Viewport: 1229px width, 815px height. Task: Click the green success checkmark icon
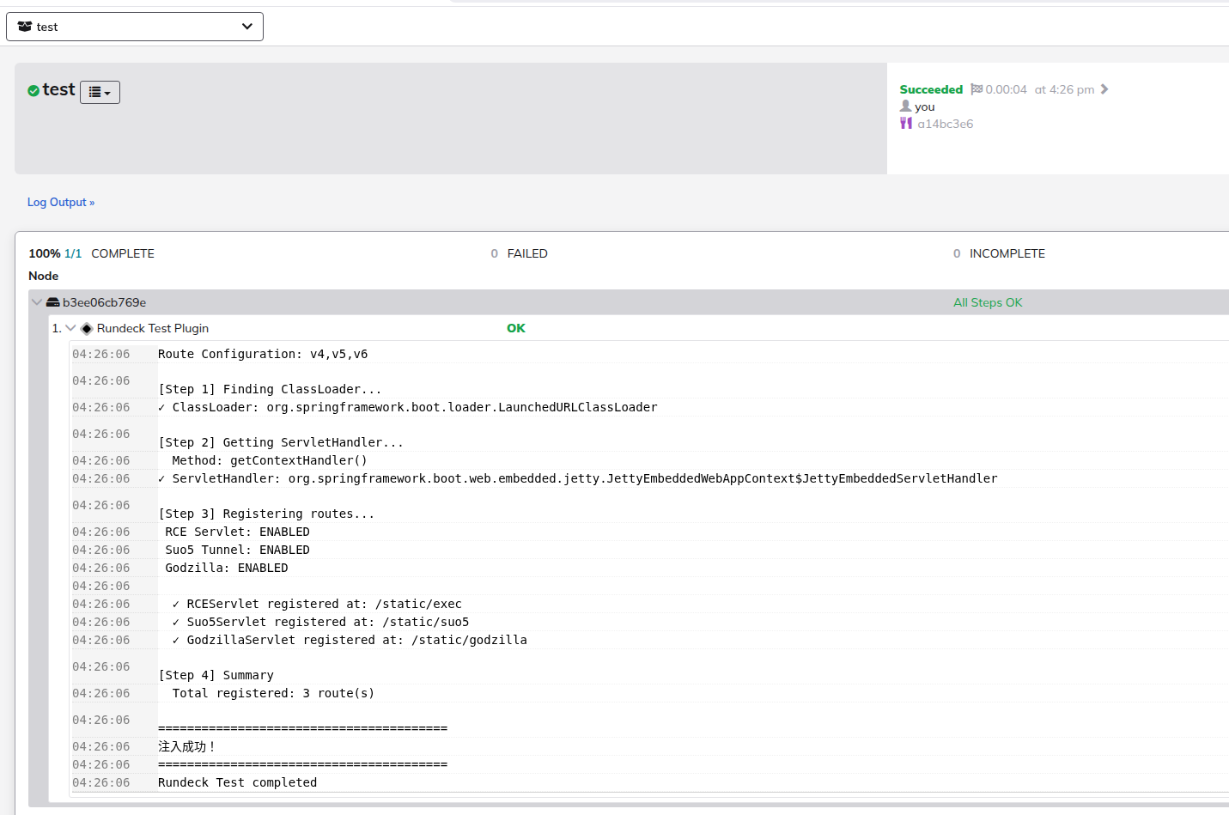(x=33, y=91)
